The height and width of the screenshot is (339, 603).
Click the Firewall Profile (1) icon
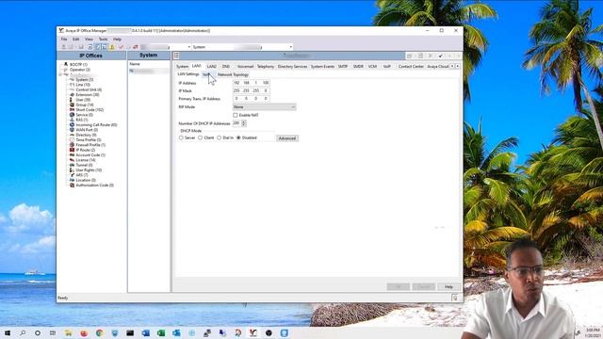coord(72,145)
